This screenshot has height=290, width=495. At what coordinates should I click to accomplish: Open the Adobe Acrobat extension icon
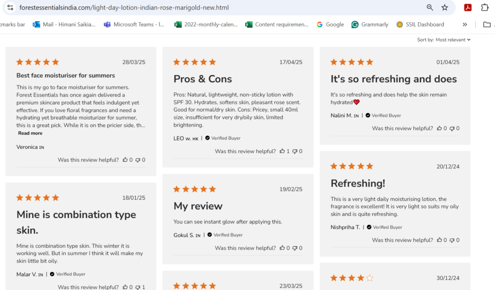[x=467, y=7]
